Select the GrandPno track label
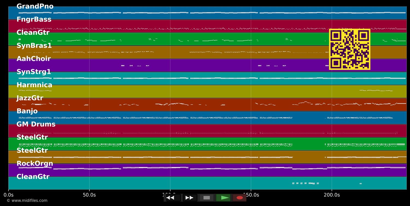The width and height of the screenshot is (410, 206). tap(35, 6)
